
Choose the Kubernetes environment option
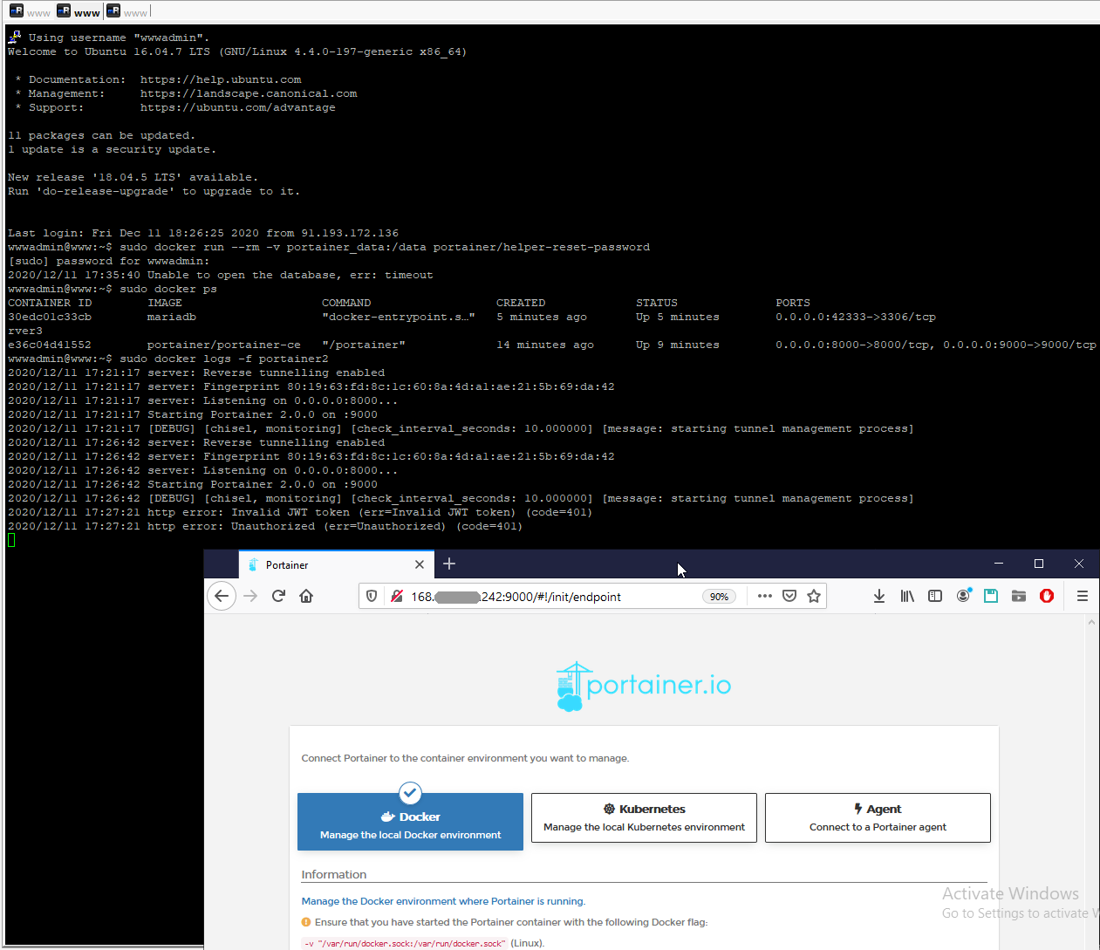tap(644, 817)
